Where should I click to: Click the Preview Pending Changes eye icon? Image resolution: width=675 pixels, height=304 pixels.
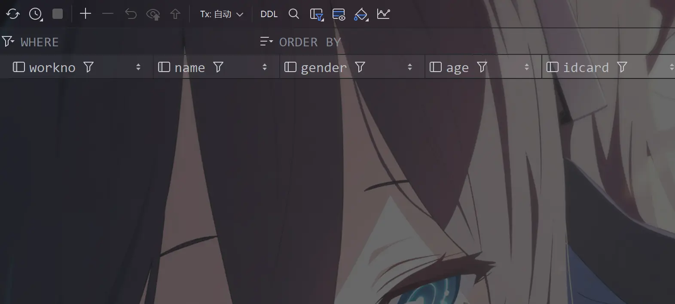(x=153, y=15)
